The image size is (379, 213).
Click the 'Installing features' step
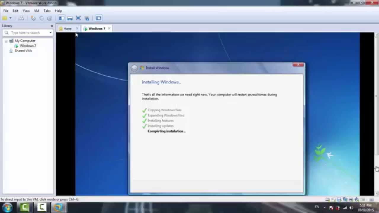click(x=160, y=121)
